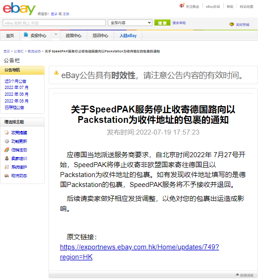Select the 系统维护 topic link
Screen dimensions: 259x280
click(19, 167)
